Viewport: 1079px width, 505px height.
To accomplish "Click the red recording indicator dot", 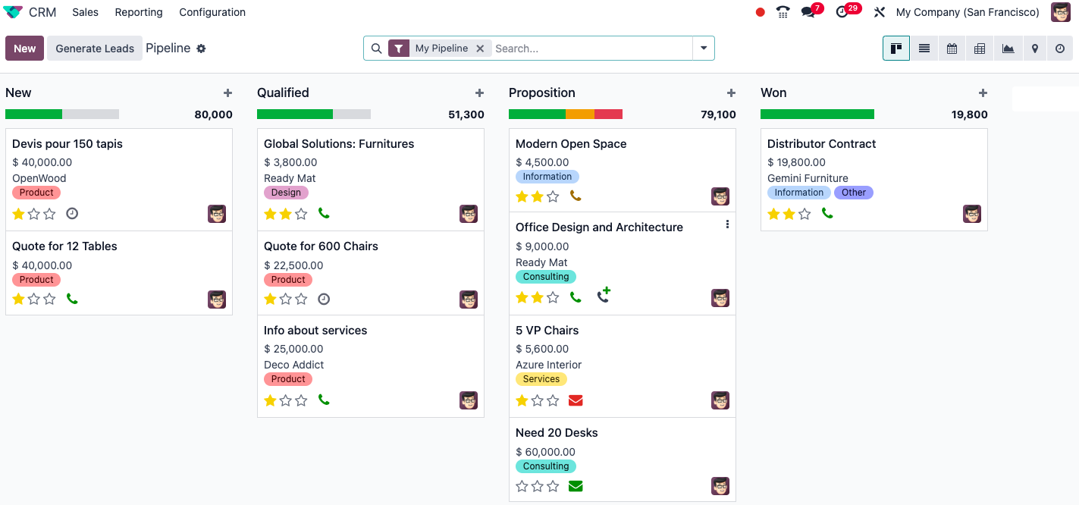I will [x=761, y=12].
